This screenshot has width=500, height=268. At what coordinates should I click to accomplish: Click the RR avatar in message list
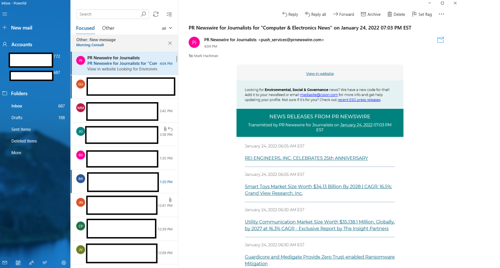[x=80, y=178]
